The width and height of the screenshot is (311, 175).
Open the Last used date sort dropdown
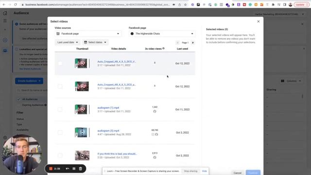(x=68, y=42)
